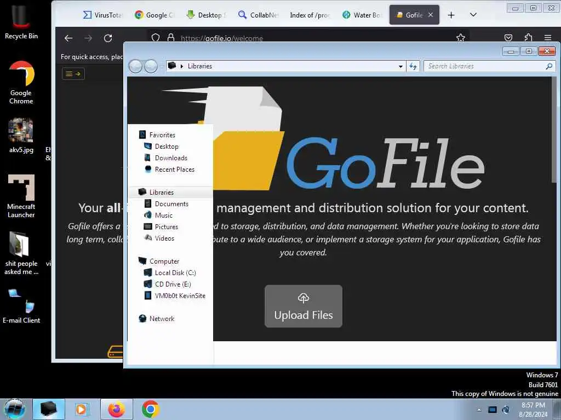Open the Firefox extensions icon
Viewport: 561px width, 420px height.
click(x=529, y=38)
